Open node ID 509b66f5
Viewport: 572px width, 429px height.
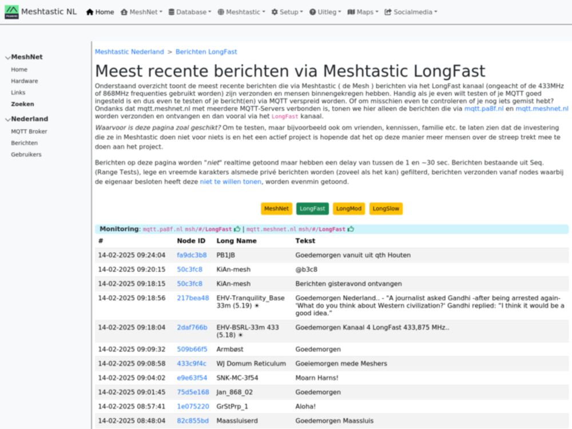coord(192,349)
